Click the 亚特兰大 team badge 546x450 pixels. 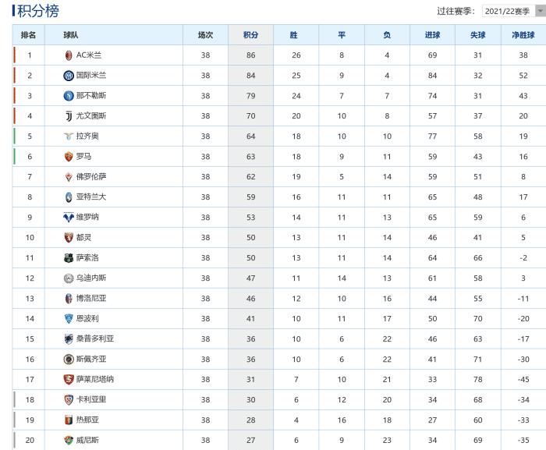[x=69, y=197]
